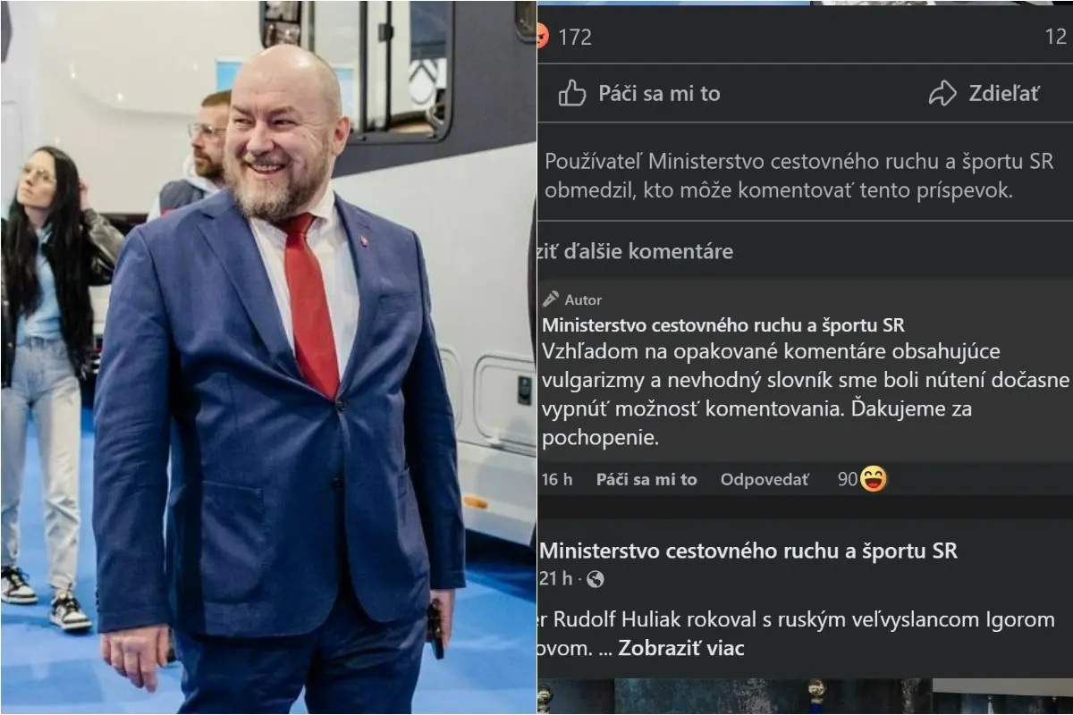Expand the post text with Zobraziť viac
This screenshot has width=1073, height=715.
(680, 648)
